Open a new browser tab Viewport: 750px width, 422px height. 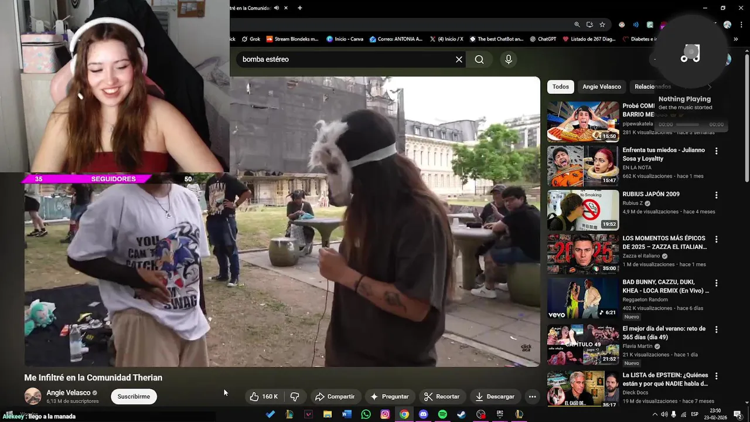pos(299,8)
